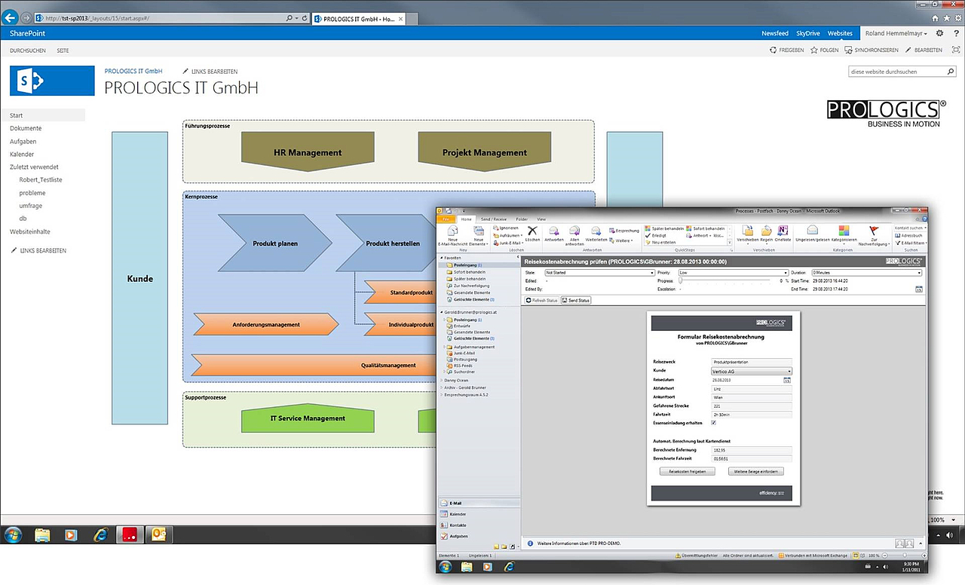
Task: Click Allen antworten icon in Outlook
Action: point(574,231)
